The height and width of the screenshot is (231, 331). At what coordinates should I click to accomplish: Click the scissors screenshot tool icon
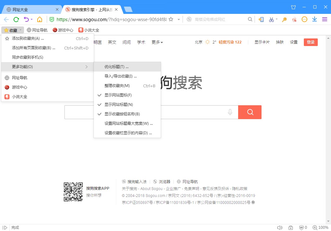[271, 20]
